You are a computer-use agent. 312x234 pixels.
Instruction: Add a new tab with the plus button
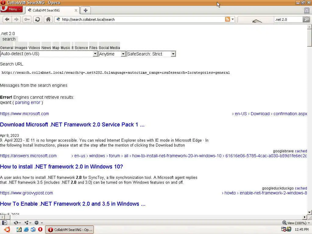[86, 10]
